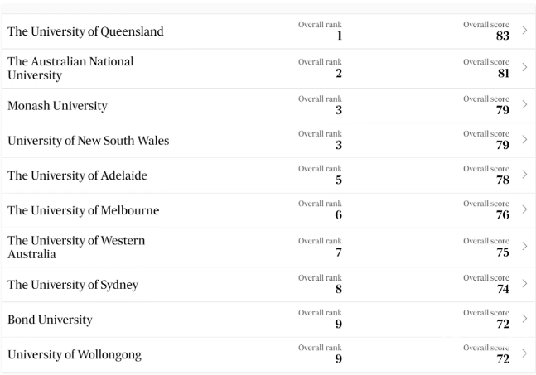Click Bond University name text
The width and height of the screenshot is (536, 375).
(50, 320)
